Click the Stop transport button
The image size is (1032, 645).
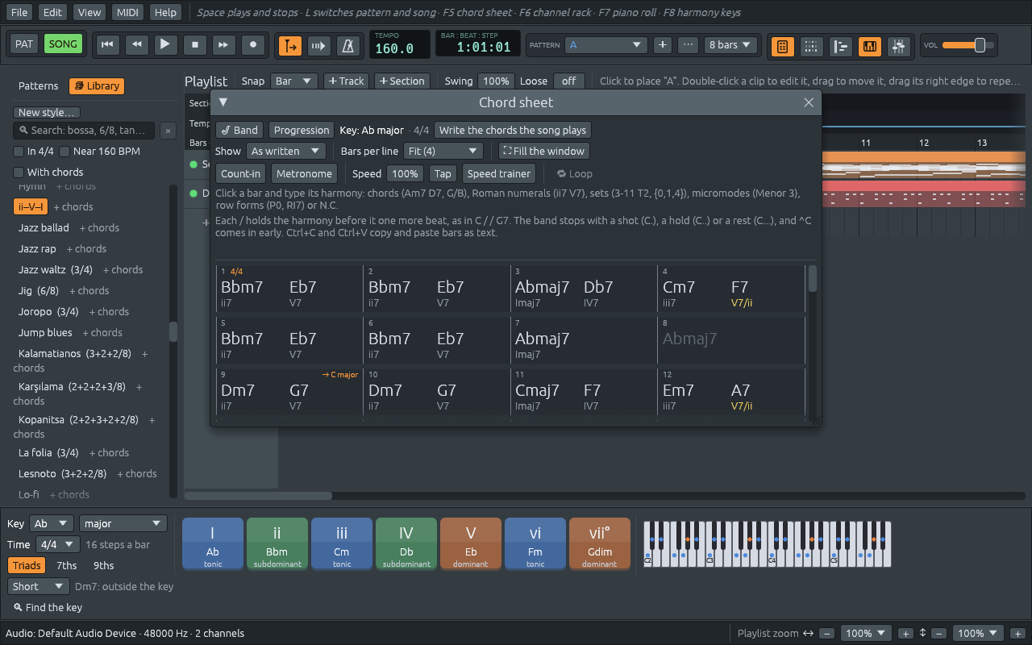[x=194, y=45]
